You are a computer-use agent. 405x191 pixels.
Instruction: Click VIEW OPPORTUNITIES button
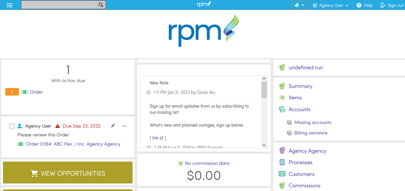[68, 173]
